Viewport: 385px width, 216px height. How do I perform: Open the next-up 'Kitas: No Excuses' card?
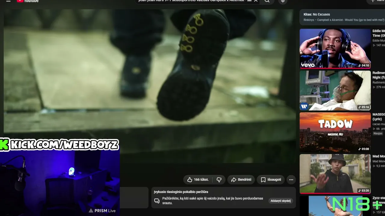(342, 17)
